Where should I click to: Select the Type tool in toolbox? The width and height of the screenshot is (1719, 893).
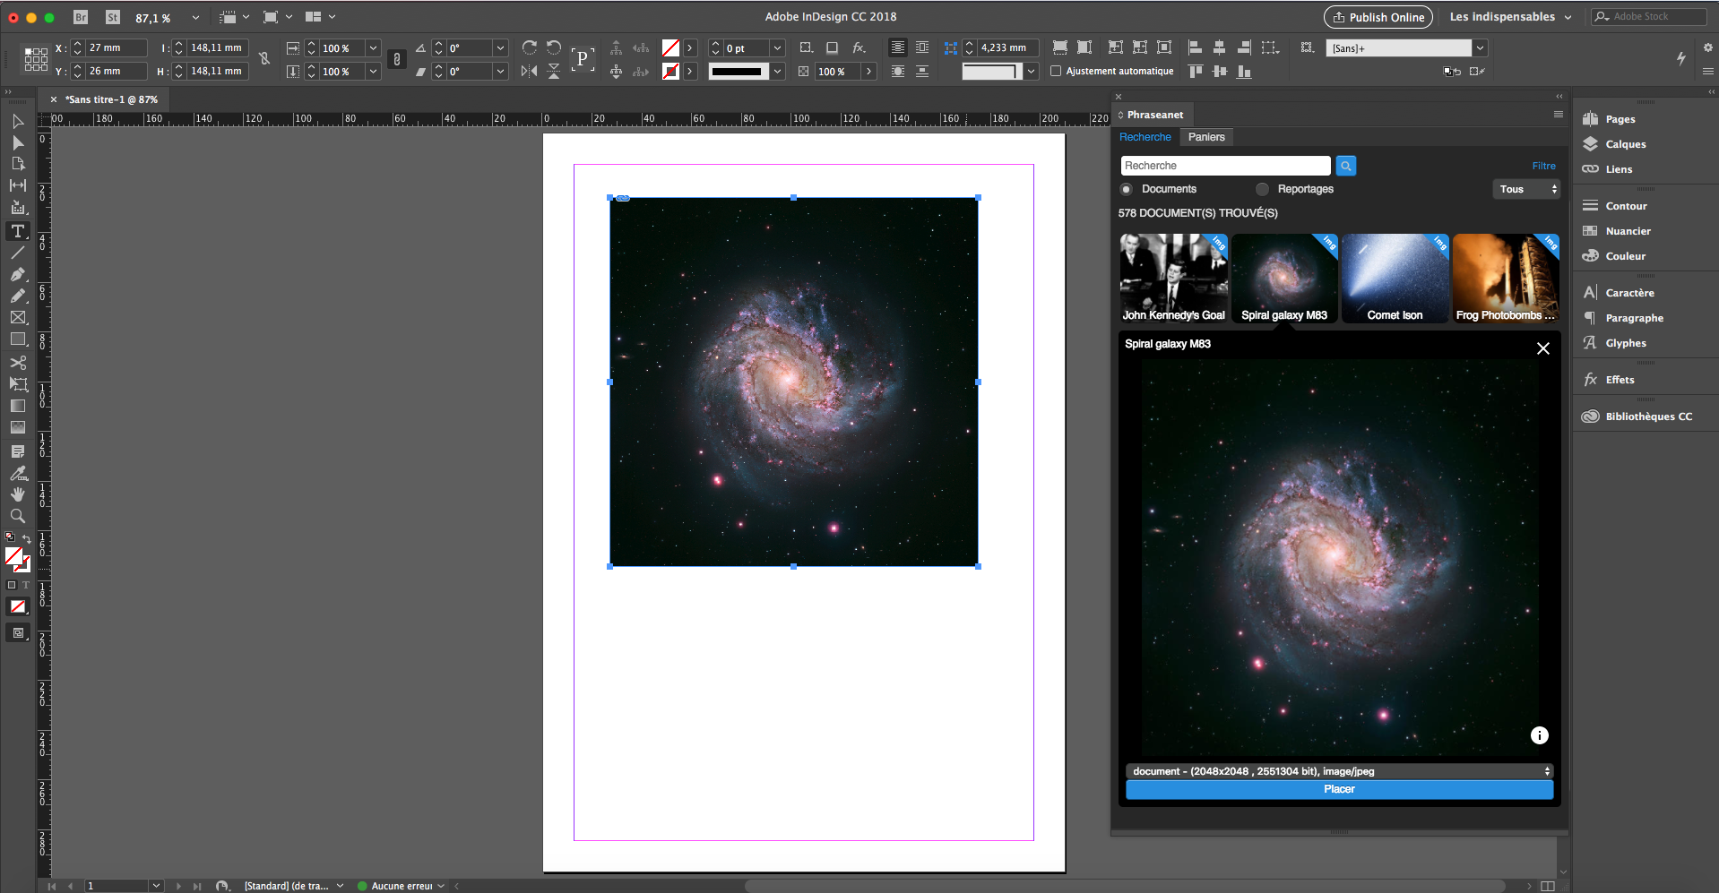pyautogui.click(x=18, y=231)
